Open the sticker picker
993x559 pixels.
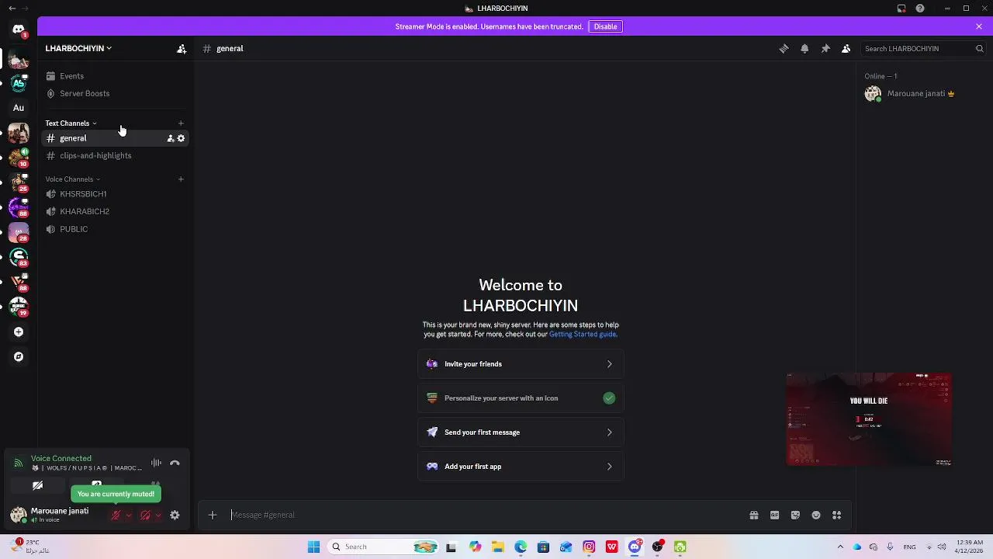click(795, 515)
